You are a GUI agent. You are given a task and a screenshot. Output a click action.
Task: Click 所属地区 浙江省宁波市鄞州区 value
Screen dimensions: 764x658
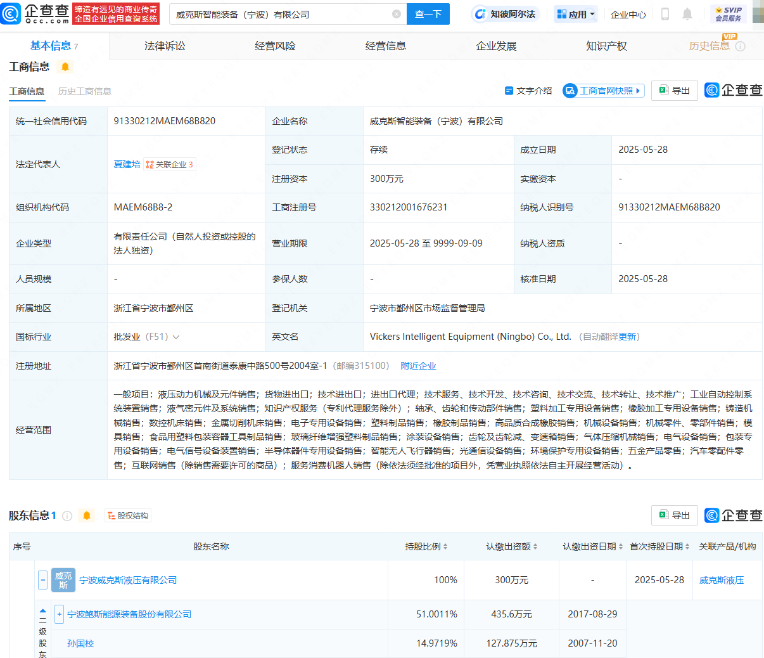(x=153, y=308)
